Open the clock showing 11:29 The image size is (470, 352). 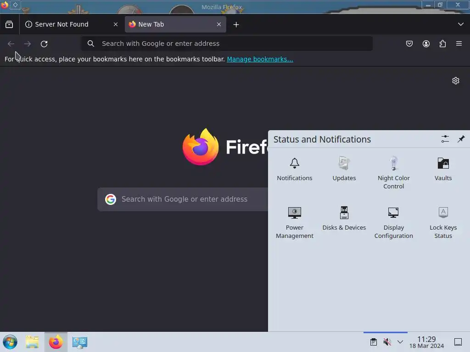(x=426, y=342)
